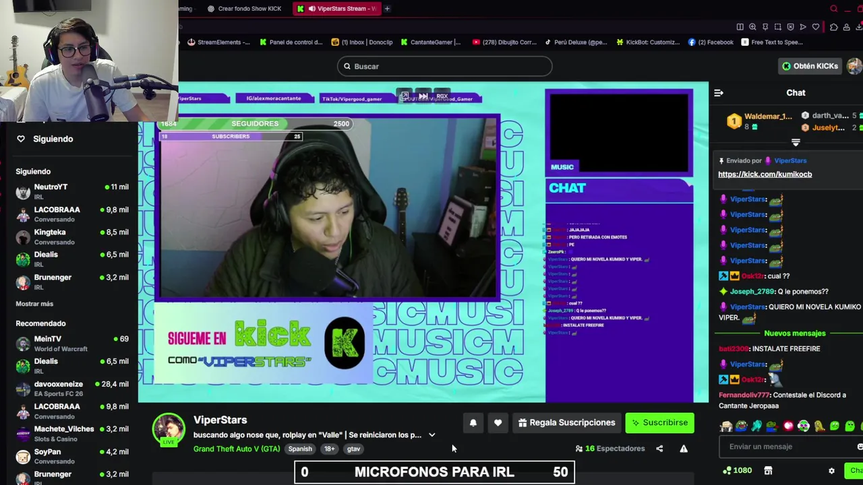Click the Regala Suscripciones button
This screenshot has width=863, height=485.
567,422
